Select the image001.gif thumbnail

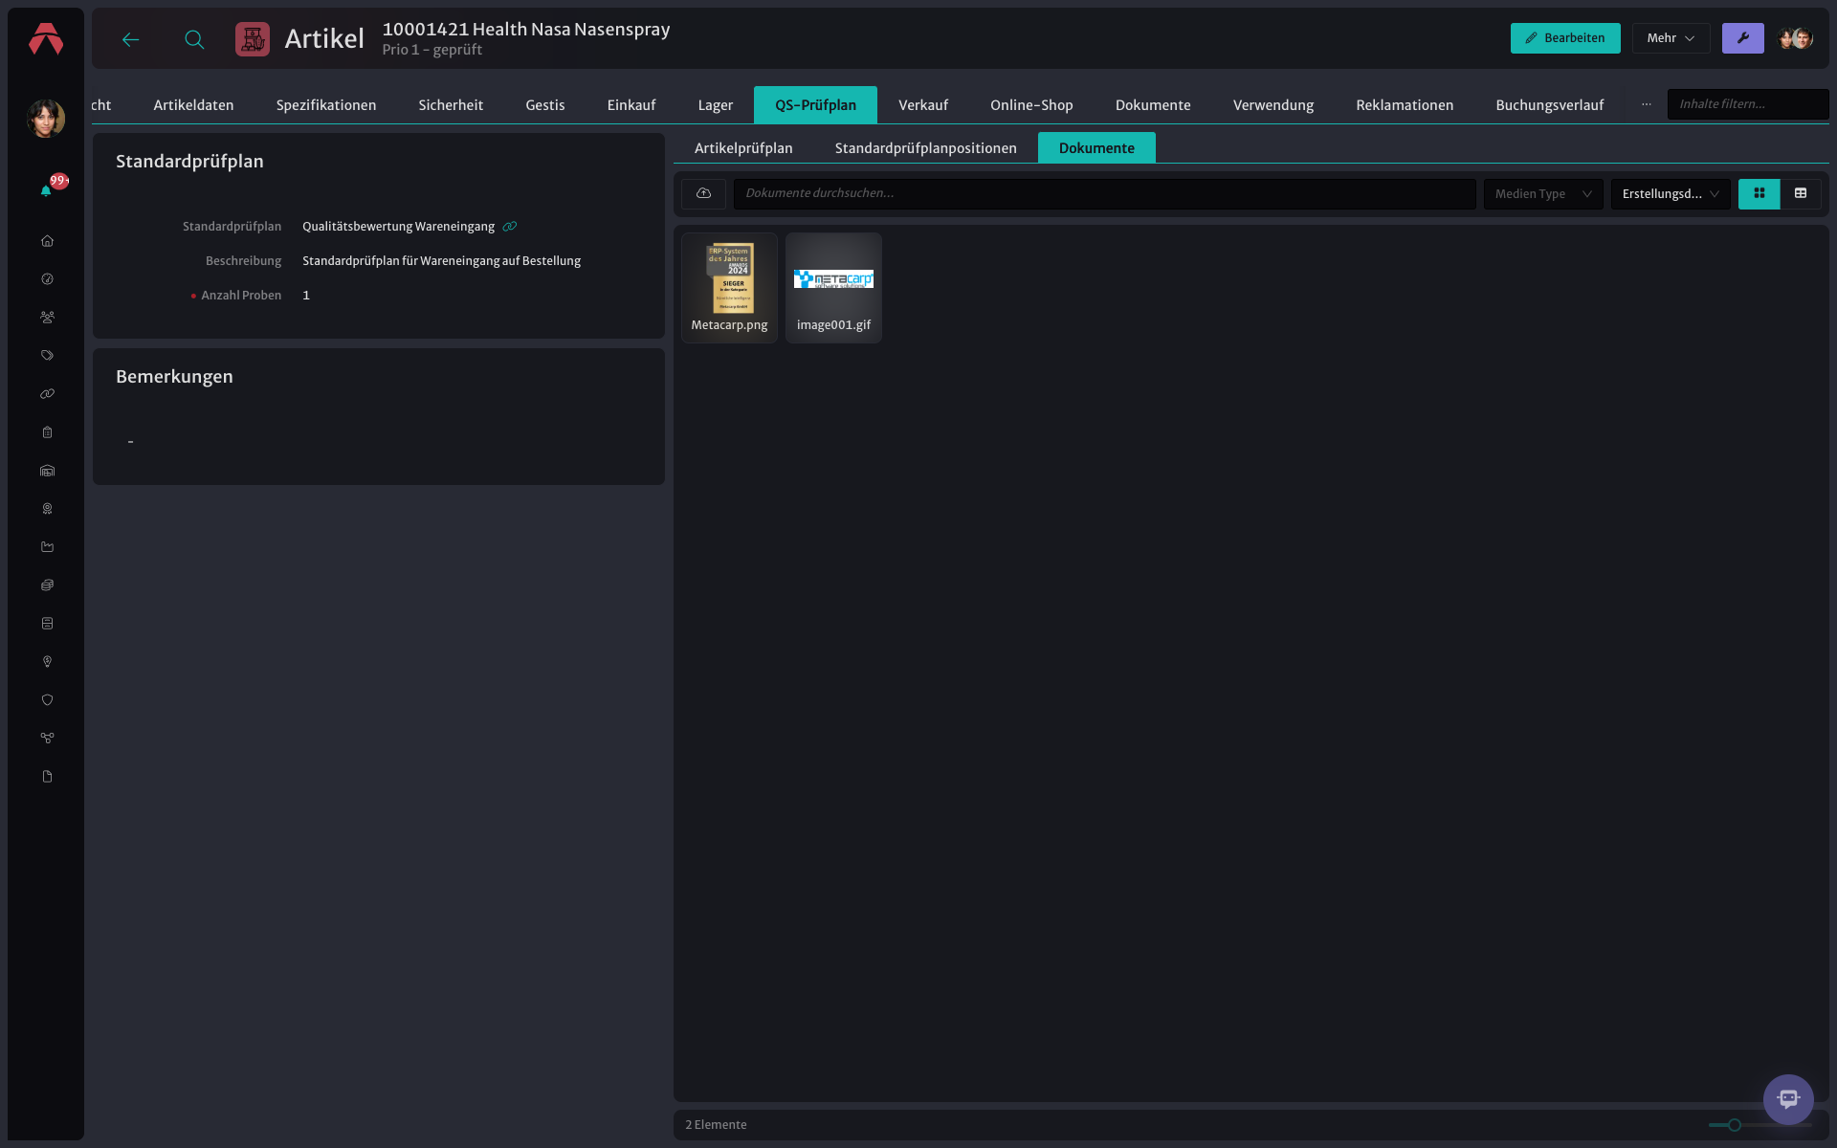(x=833, y=287)
